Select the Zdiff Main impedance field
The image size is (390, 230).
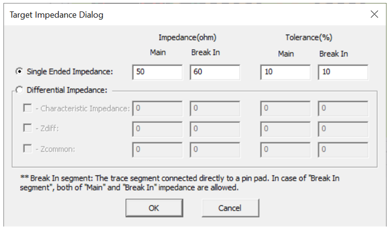click(x=157, y=129)
